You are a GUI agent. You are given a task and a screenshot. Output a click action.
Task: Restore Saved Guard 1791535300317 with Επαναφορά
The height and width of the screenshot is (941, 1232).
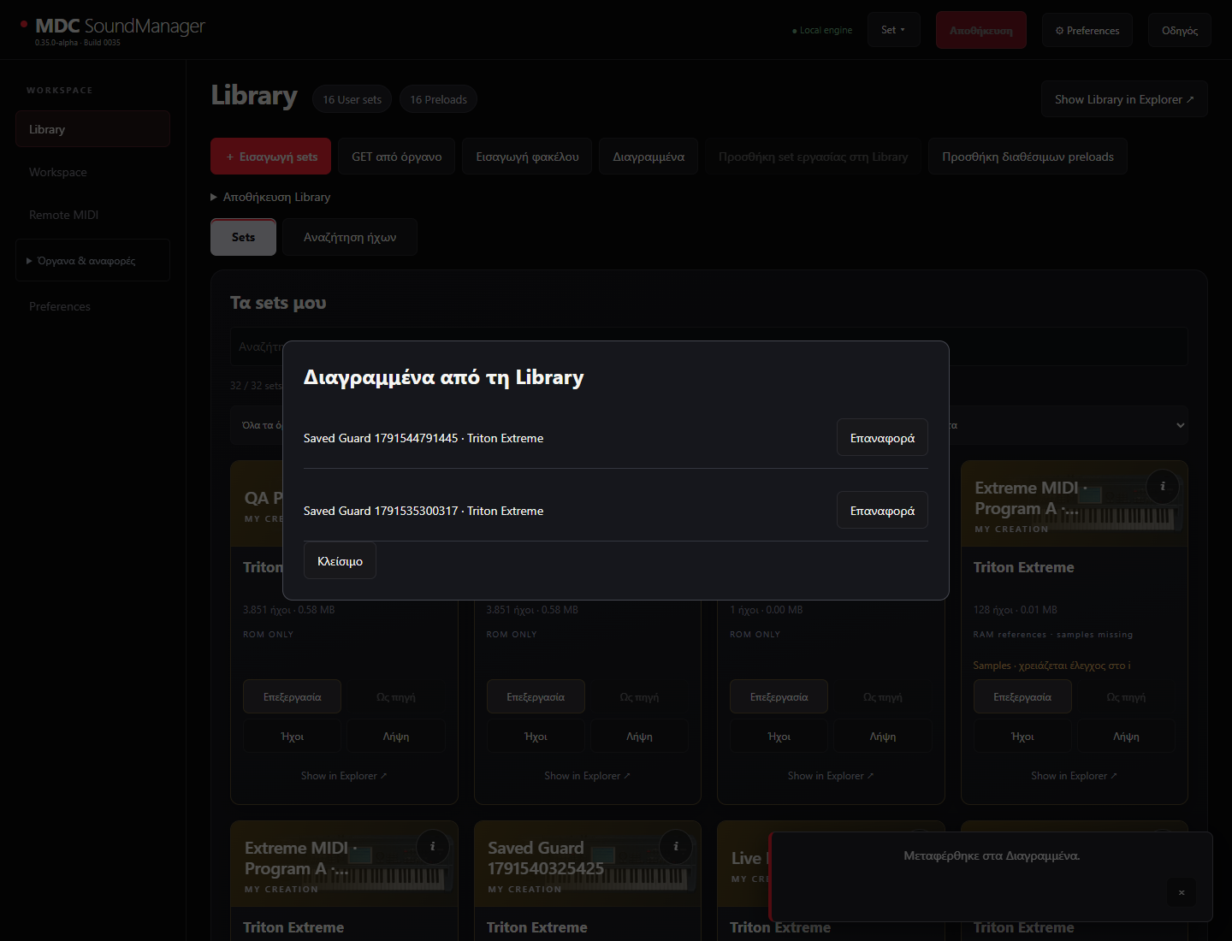pos(882,511)
